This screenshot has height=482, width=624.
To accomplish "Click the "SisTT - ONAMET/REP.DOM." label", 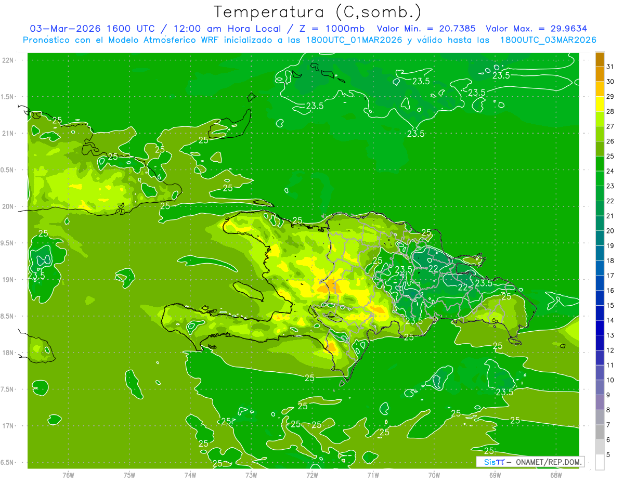I will tap(530, 462).
